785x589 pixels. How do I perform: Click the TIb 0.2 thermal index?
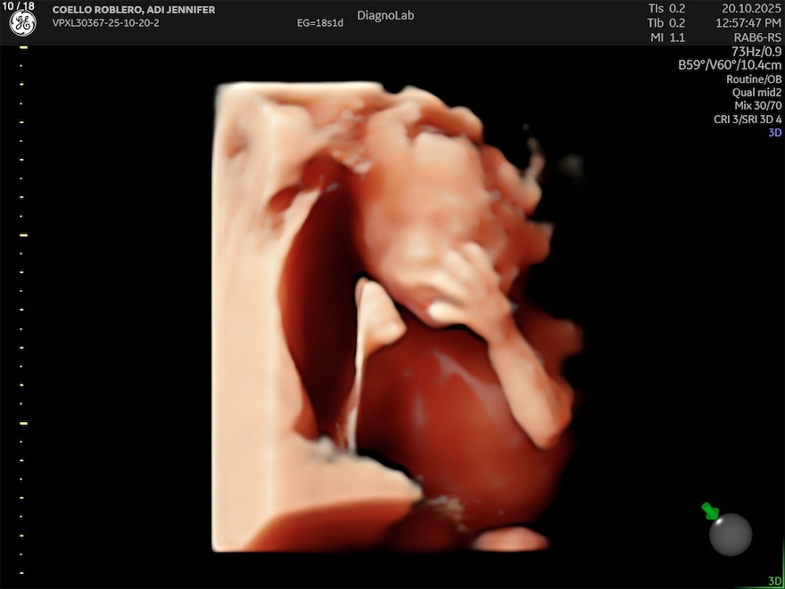coord(666,23)
